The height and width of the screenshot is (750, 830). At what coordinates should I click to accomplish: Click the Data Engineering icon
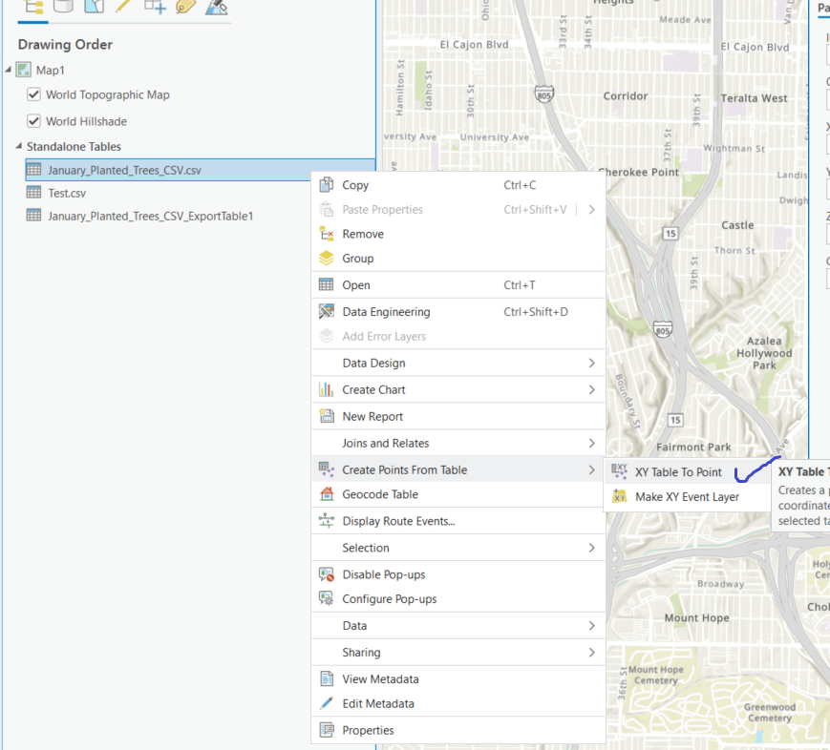click(x=327, y=311)
